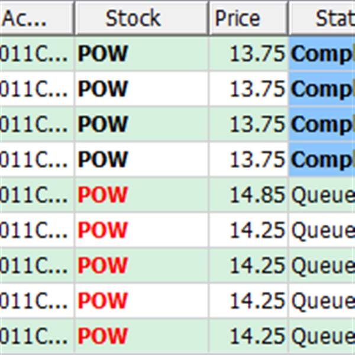The width and height of the screenshot is (355, 355).
Task: Click the first Queue... status cell
Action: [322, 195]
